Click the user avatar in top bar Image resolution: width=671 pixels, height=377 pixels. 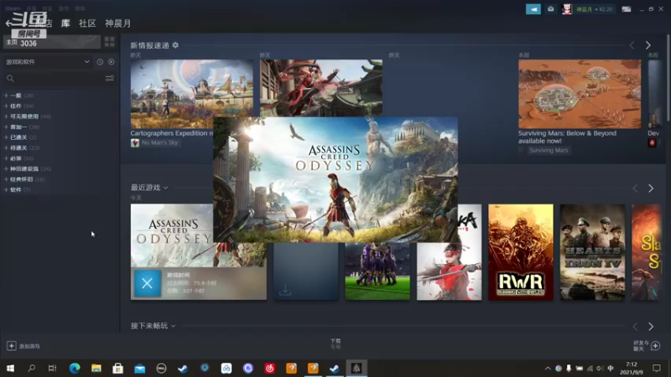pyautogui.click(x=567, y=9)
